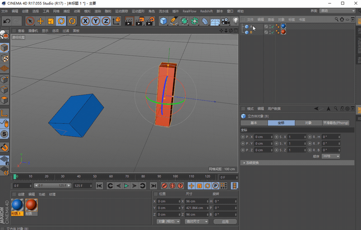Open the 对象(相对) coordinate dropdown
The width and height of the screenshot is (361, 230).
point(169,221)
